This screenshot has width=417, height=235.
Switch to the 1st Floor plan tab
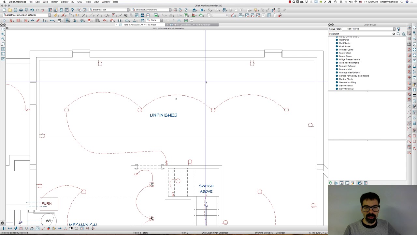click(140, 25)
